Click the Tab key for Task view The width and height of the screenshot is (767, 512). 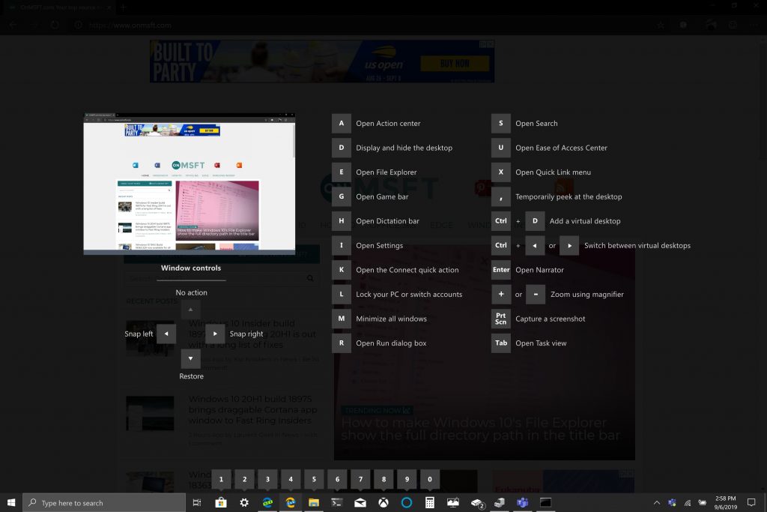point(501,343)
